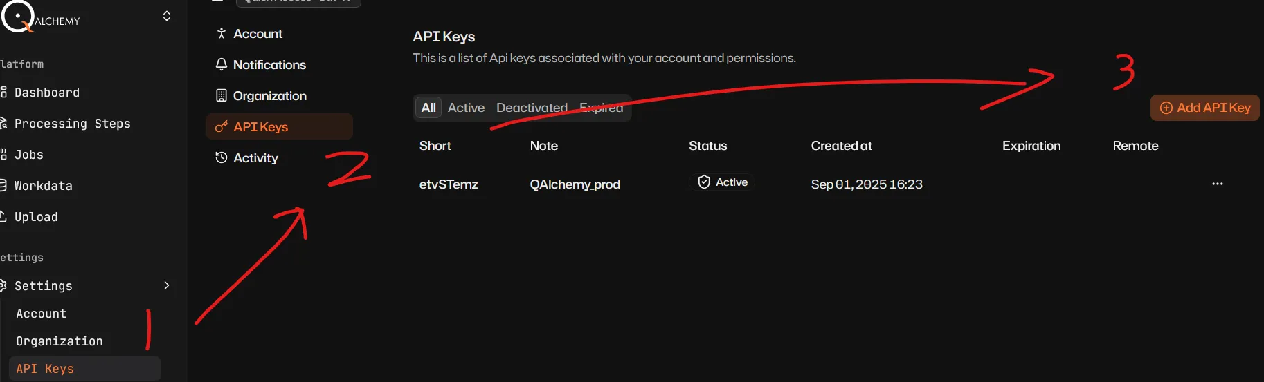
Task: Click the Account person icon
Action: coord(222,33)
